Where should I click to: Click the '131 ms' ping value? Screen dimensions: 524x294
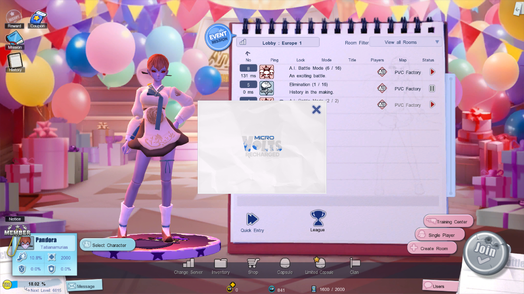[248, 76]
